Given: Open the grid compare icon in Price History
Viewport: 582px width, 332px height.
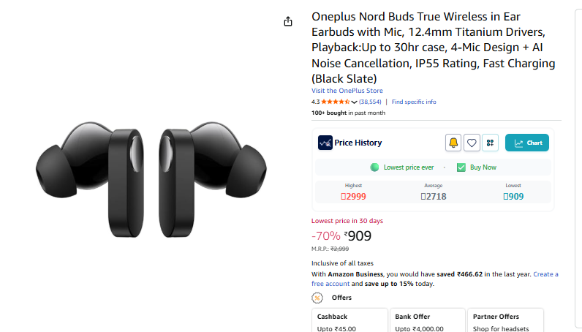Looking at the screenshot, I should coord(490,143).
